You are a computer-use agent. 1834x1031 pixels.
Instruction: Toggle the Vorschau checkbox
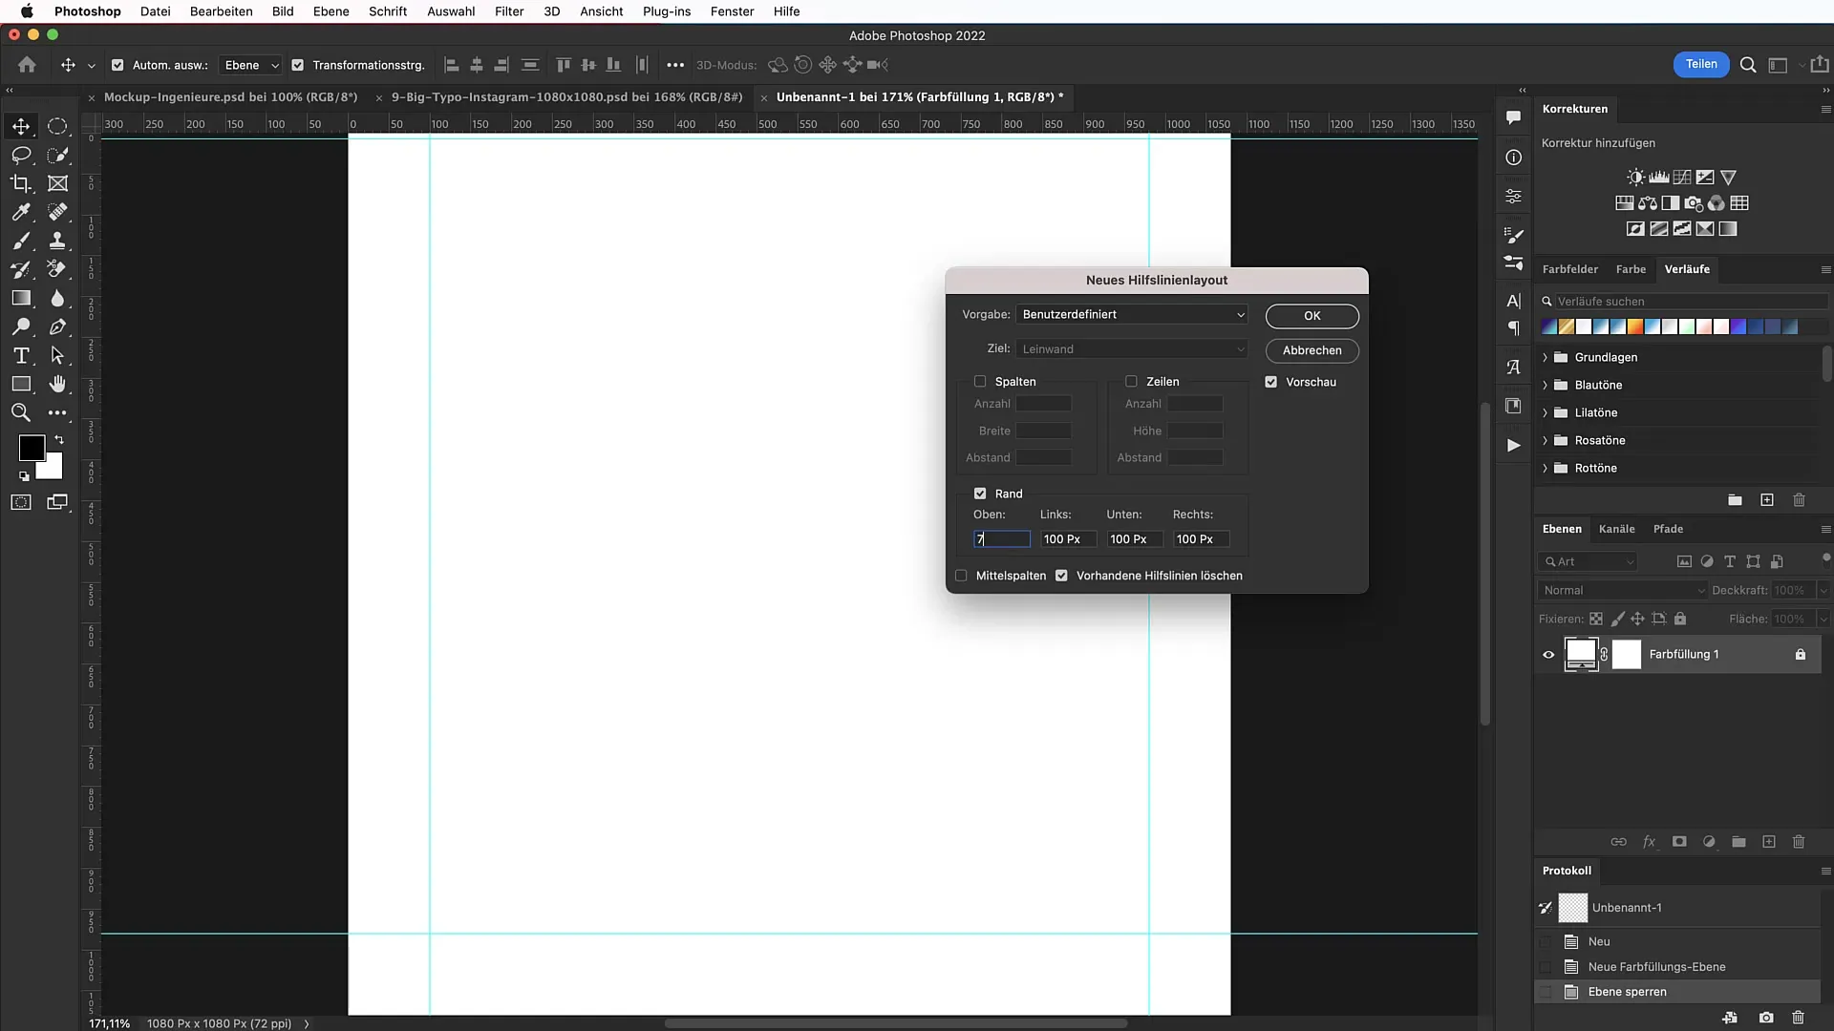(x=1271, y=382)
